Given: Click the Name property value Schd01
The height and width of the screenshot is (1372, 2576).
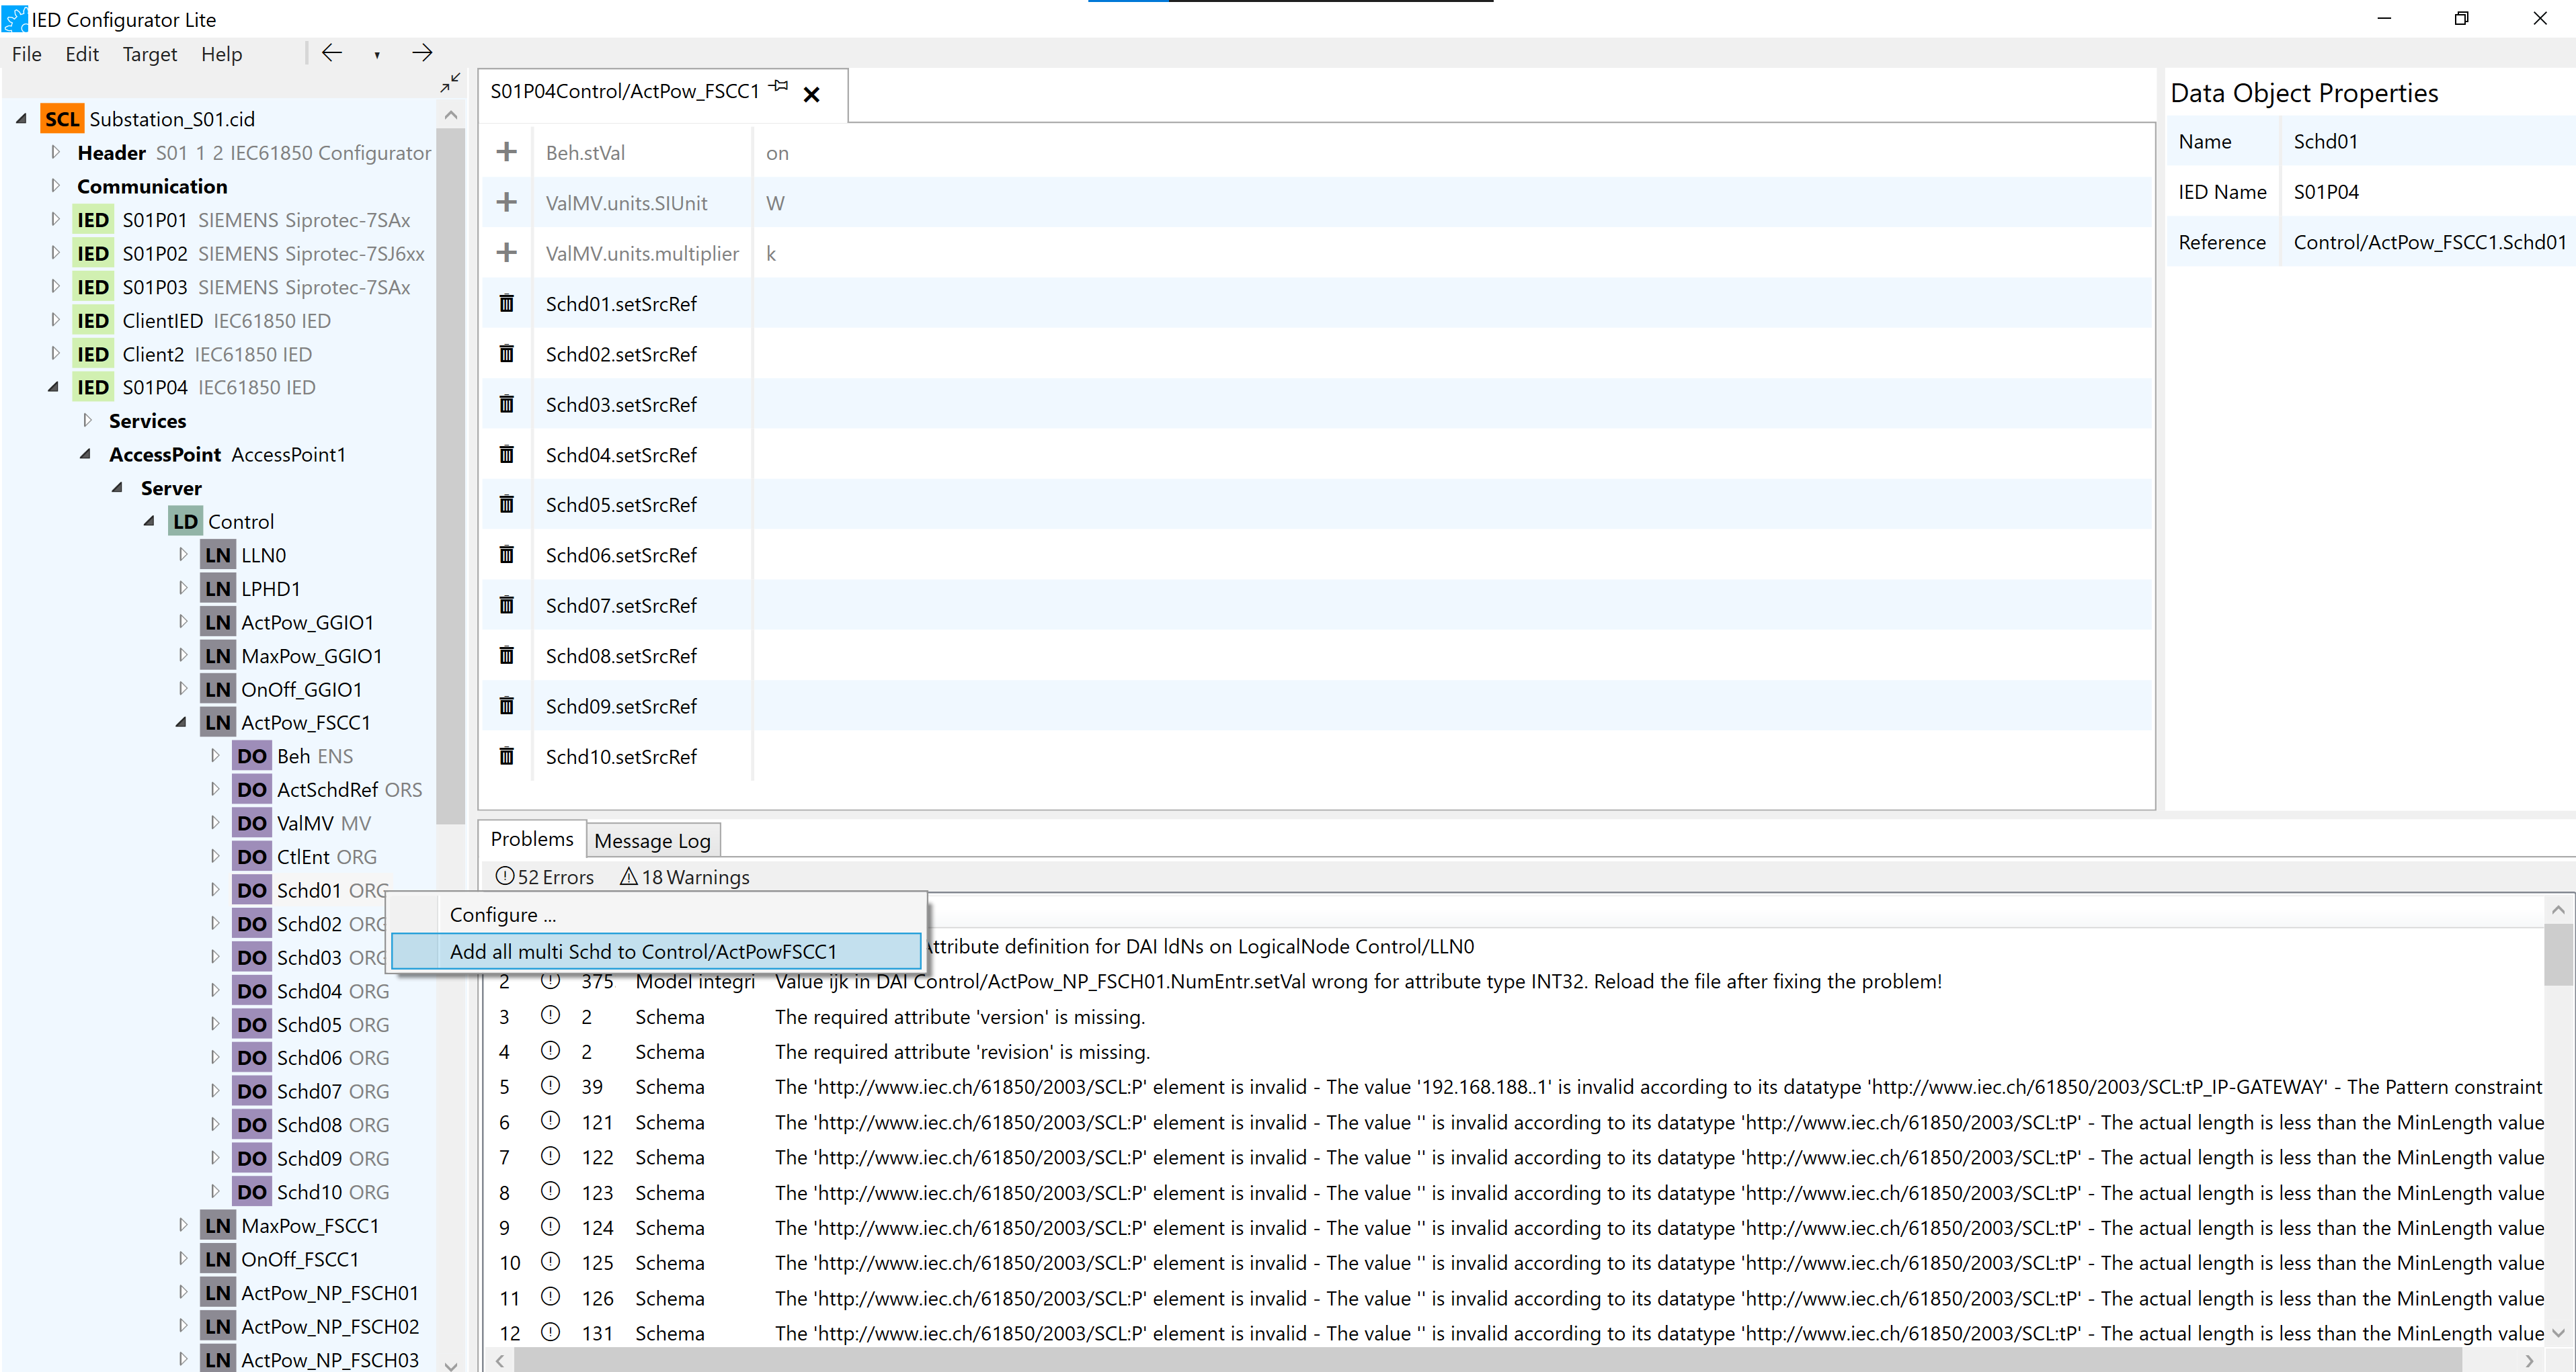Looking at the screenshot, I should (x=2325, y=141).
